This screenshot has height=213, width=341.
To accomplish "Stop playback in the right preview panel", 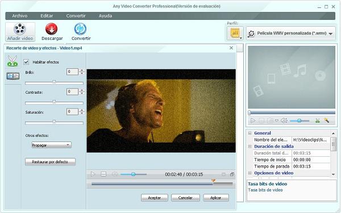I will pos(261,120).
